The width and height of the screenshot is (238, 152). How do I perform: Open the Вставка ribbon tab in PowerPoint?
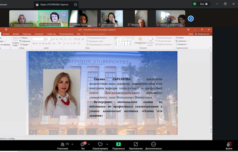(6, 34)
